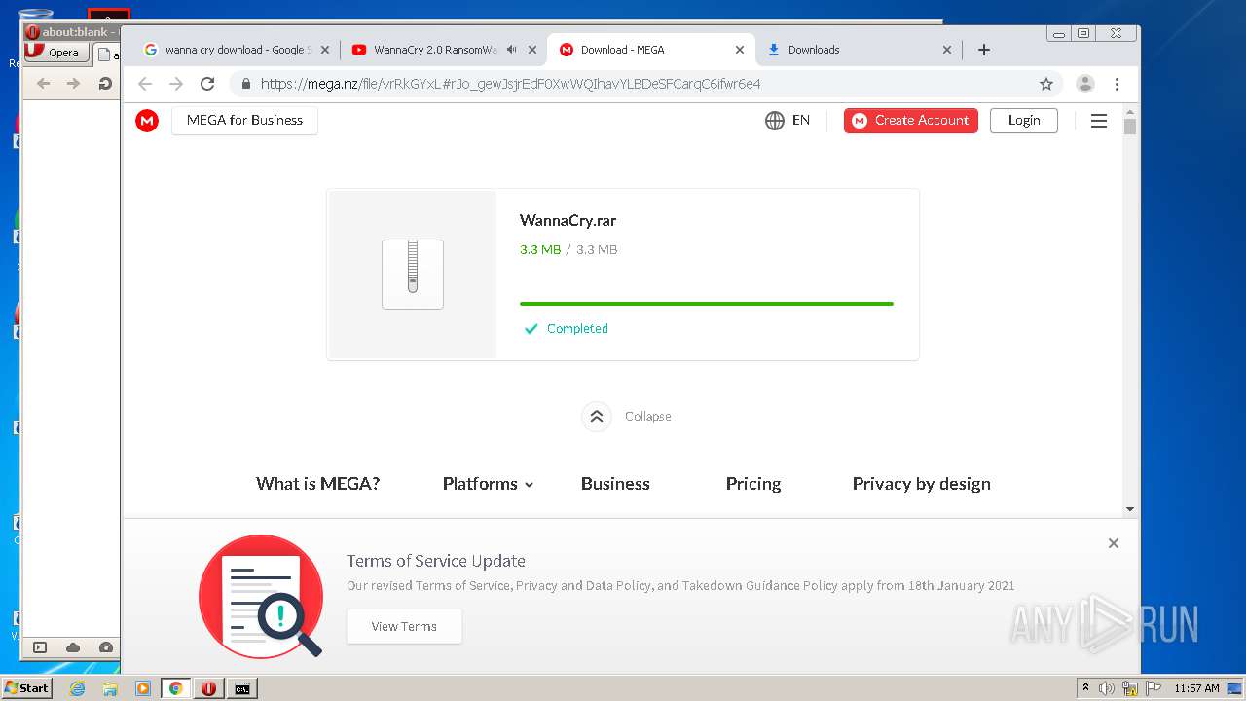Open media player from taskbar
This screenshot has height=701, width=1246.
tap(142, 688)
